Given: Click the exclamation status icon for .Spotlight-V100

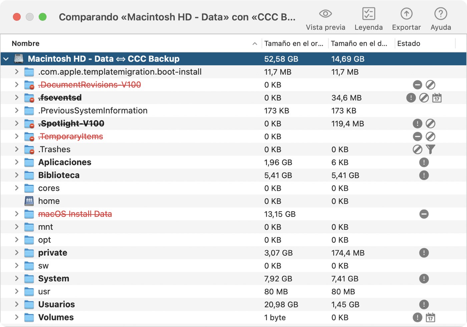Looking at the screenshot, I should pos(417,123).
